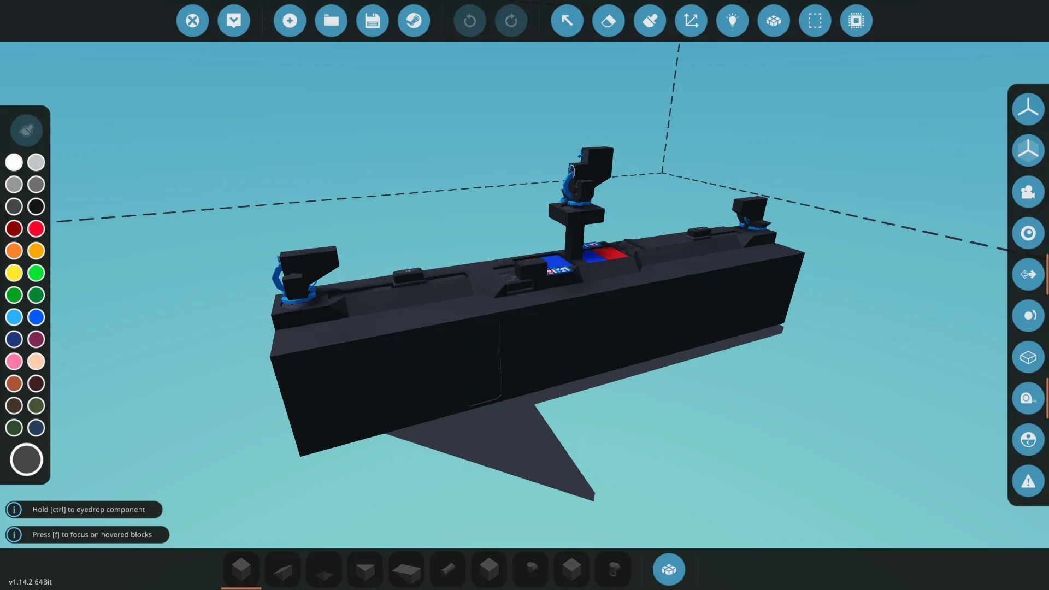The width and height of the screenshot is (1049, 590).
Task: Toggle the tape measure button on right panel
Action: pyautogui.click(x=1028, y=398)
